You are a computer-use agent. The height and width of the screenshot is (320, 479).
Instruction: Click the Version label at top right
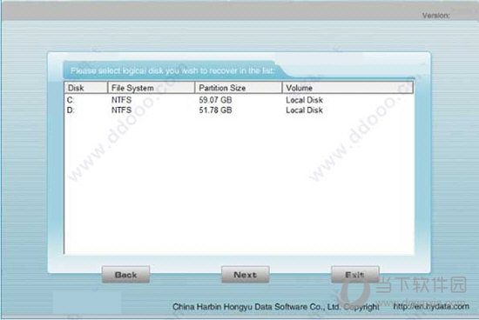click(436, 16)
